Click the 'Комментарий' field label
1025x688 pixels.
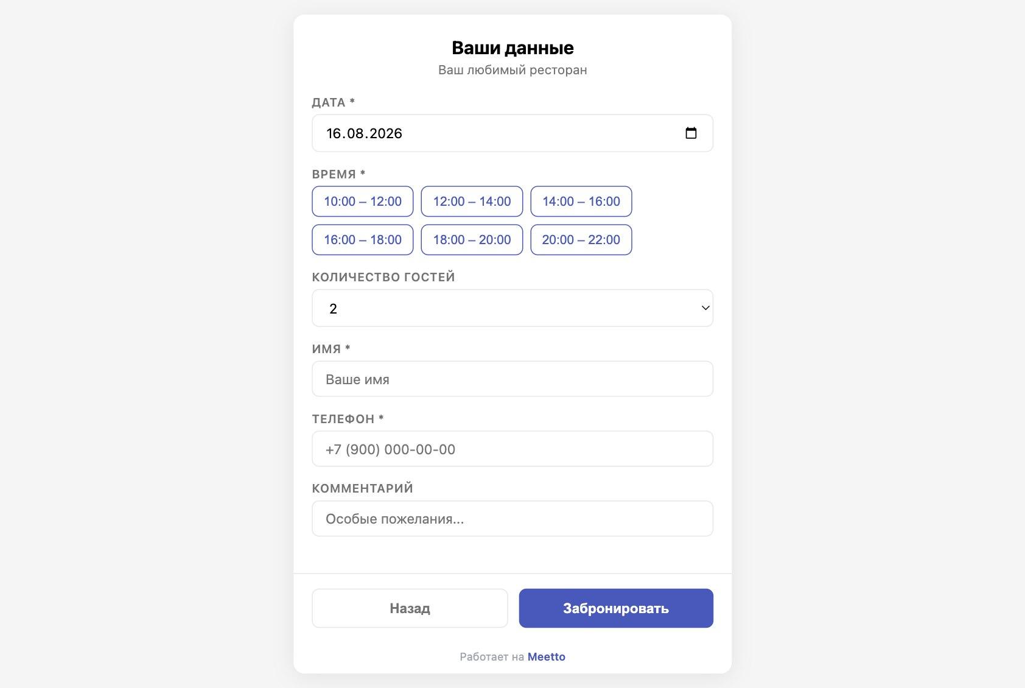pos(363,488)
